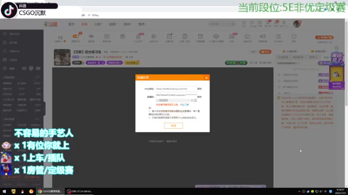Open the 点此了解 link in dialog
The width and height of the screenshot is (348, 195).
[x=184, y=104]
